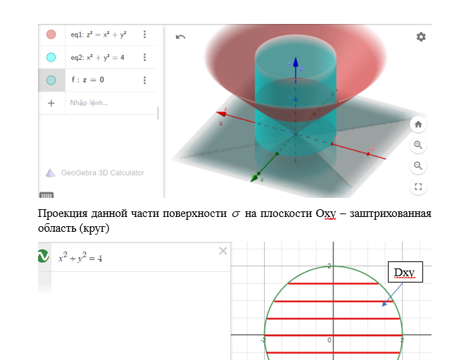Toggle visibility of eq2 cyan circle
This screenshot has height=360, width=459.
(x=51, y=57)
